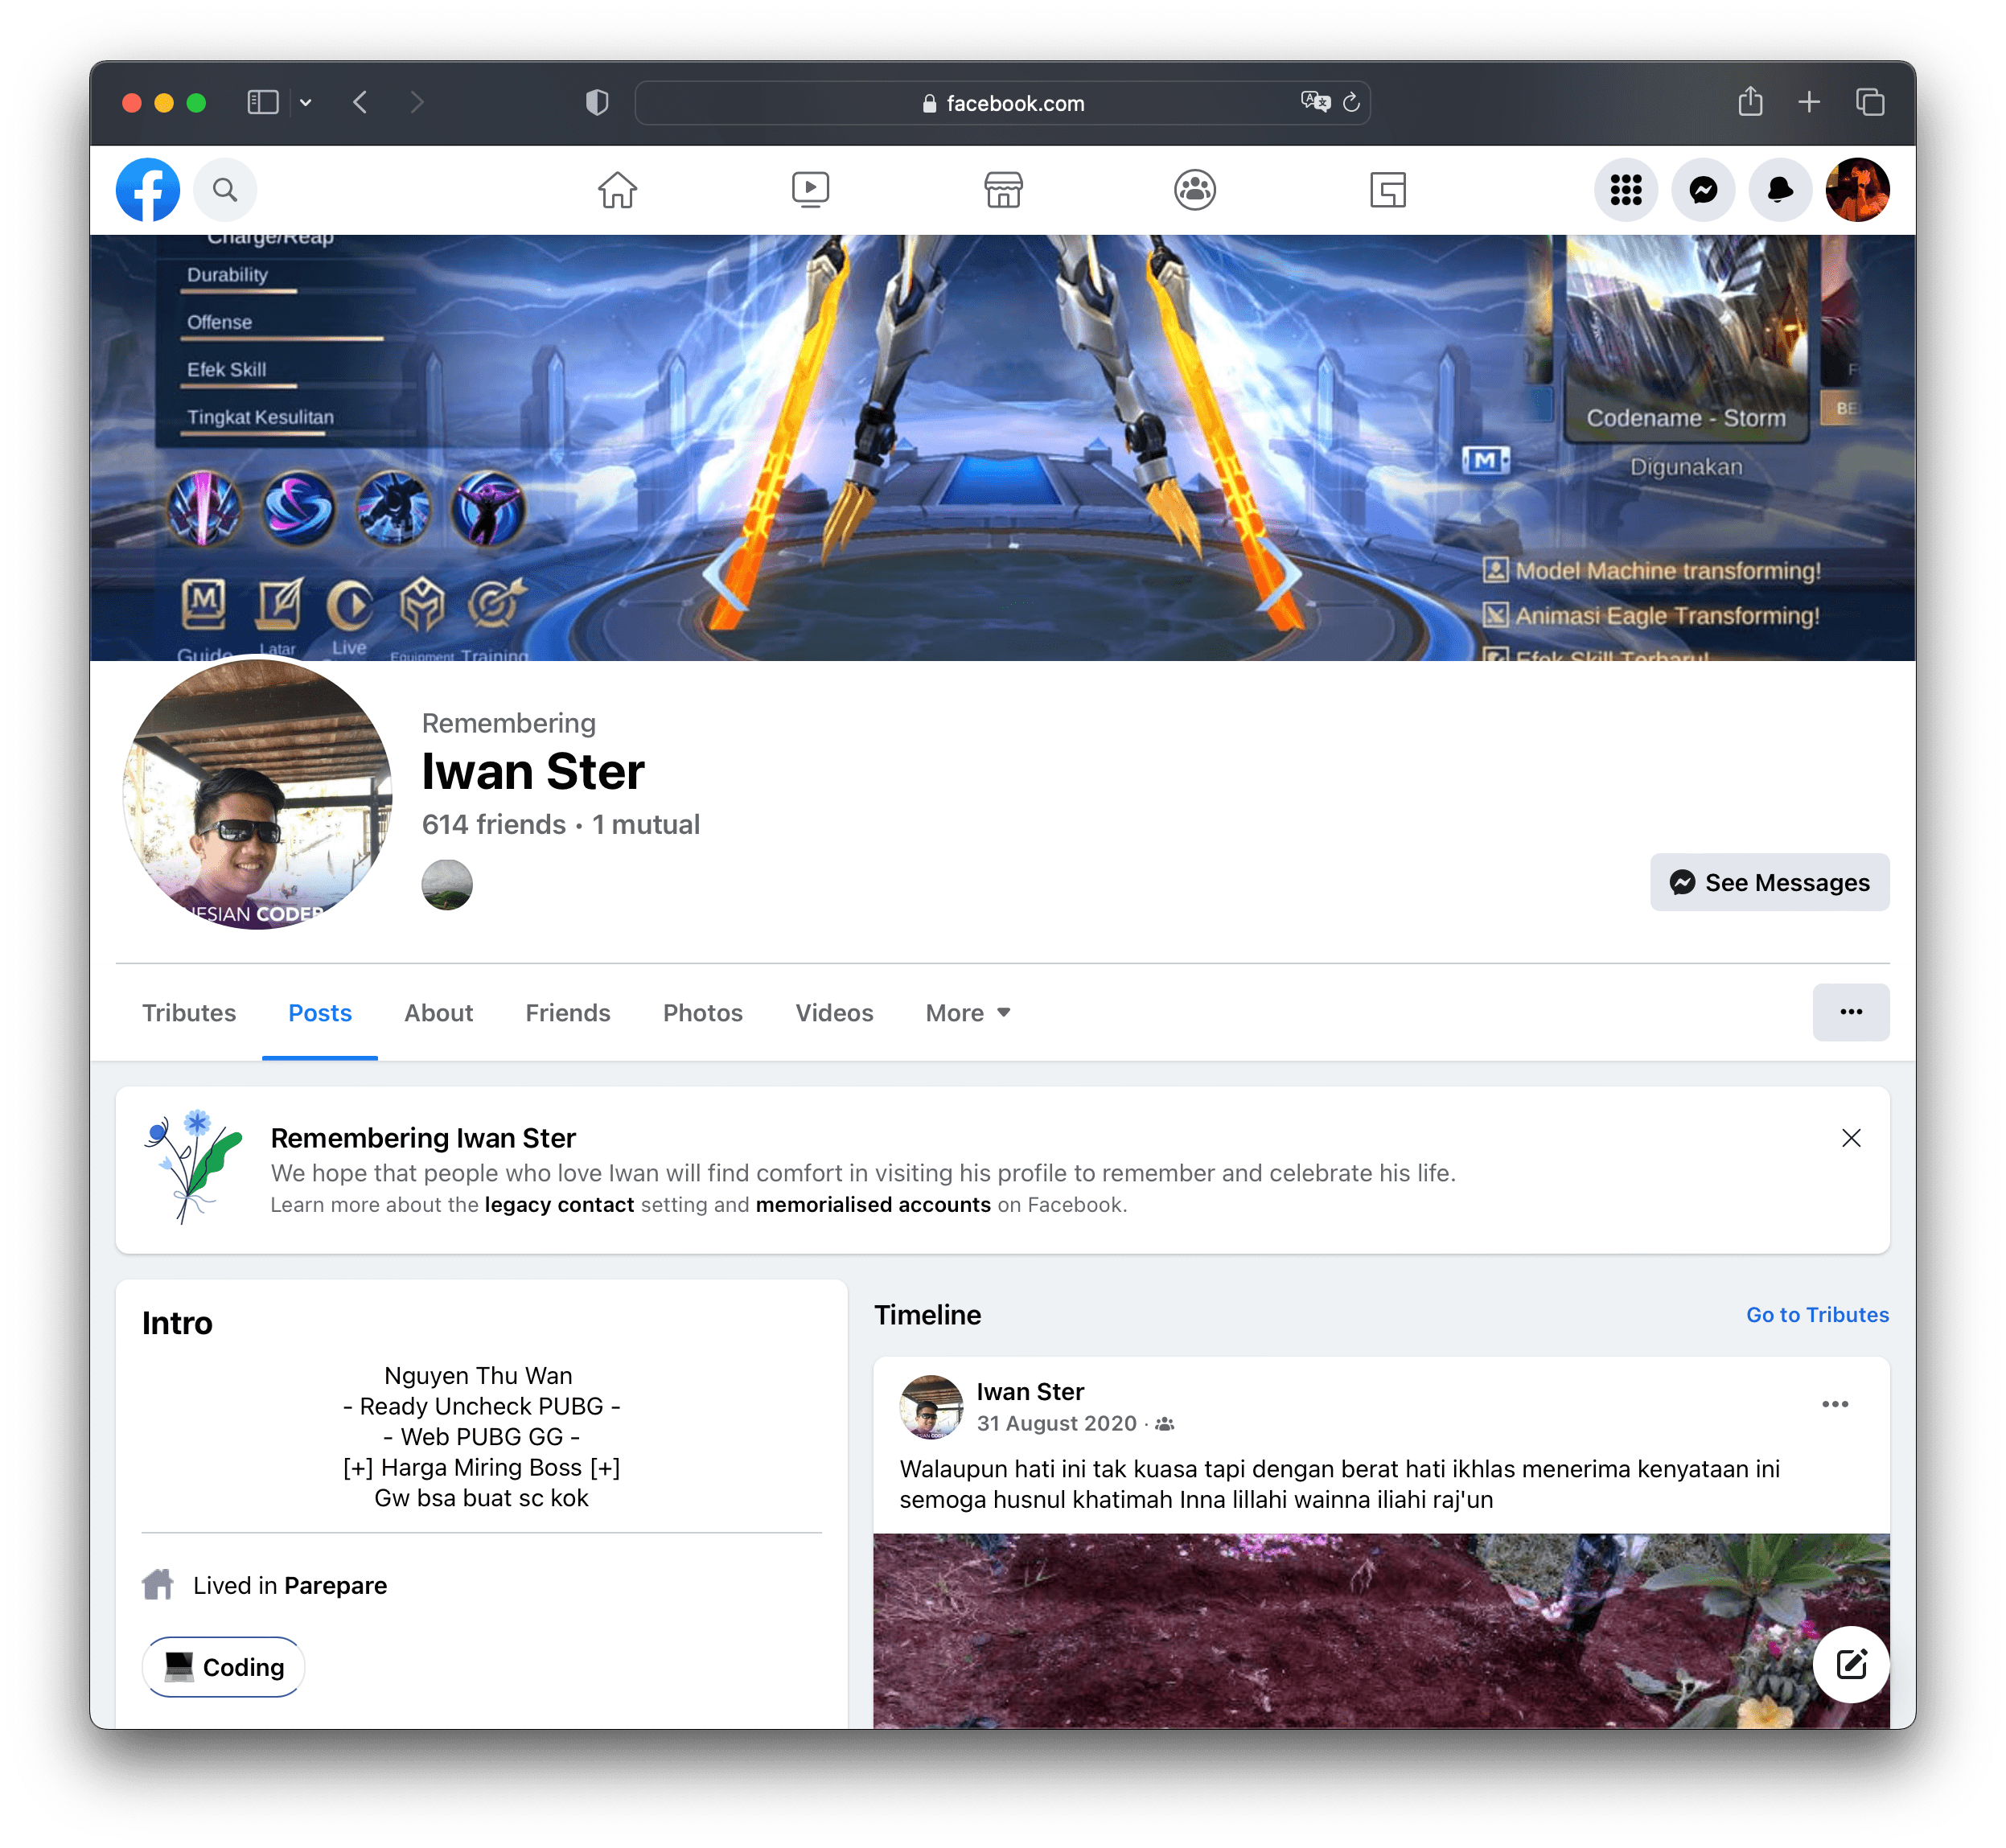Expand the More tab dropdown
The image size is (2006, 1848).
968,1013
